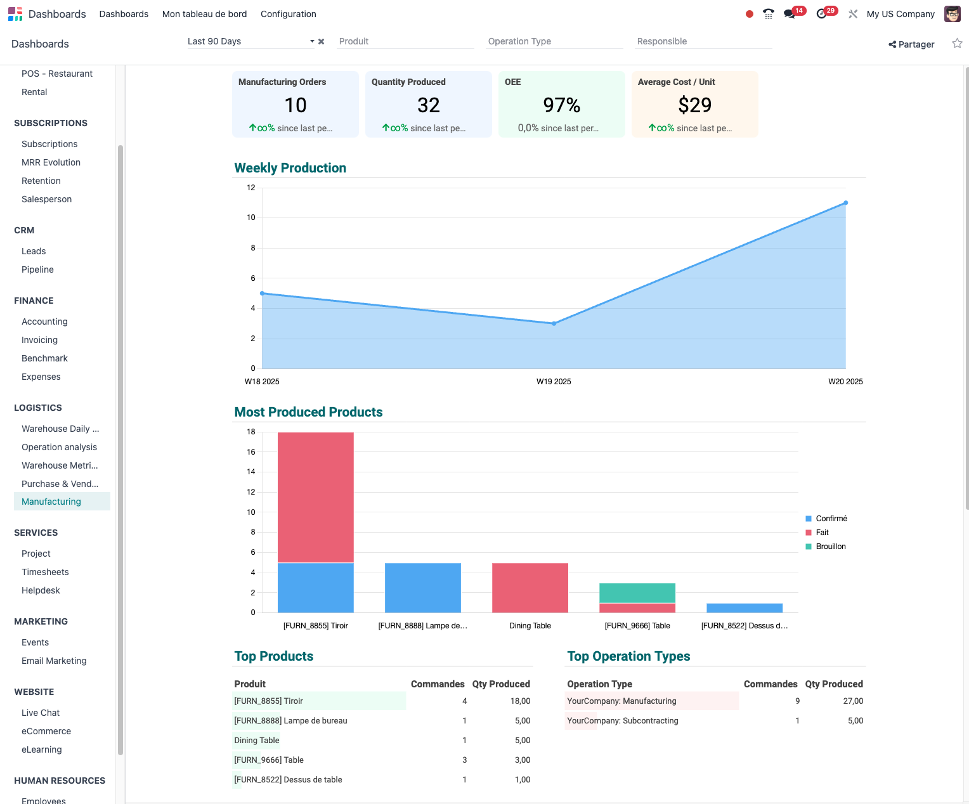Open the Email Marketing dashboard
969x804 pixels.
54,661
